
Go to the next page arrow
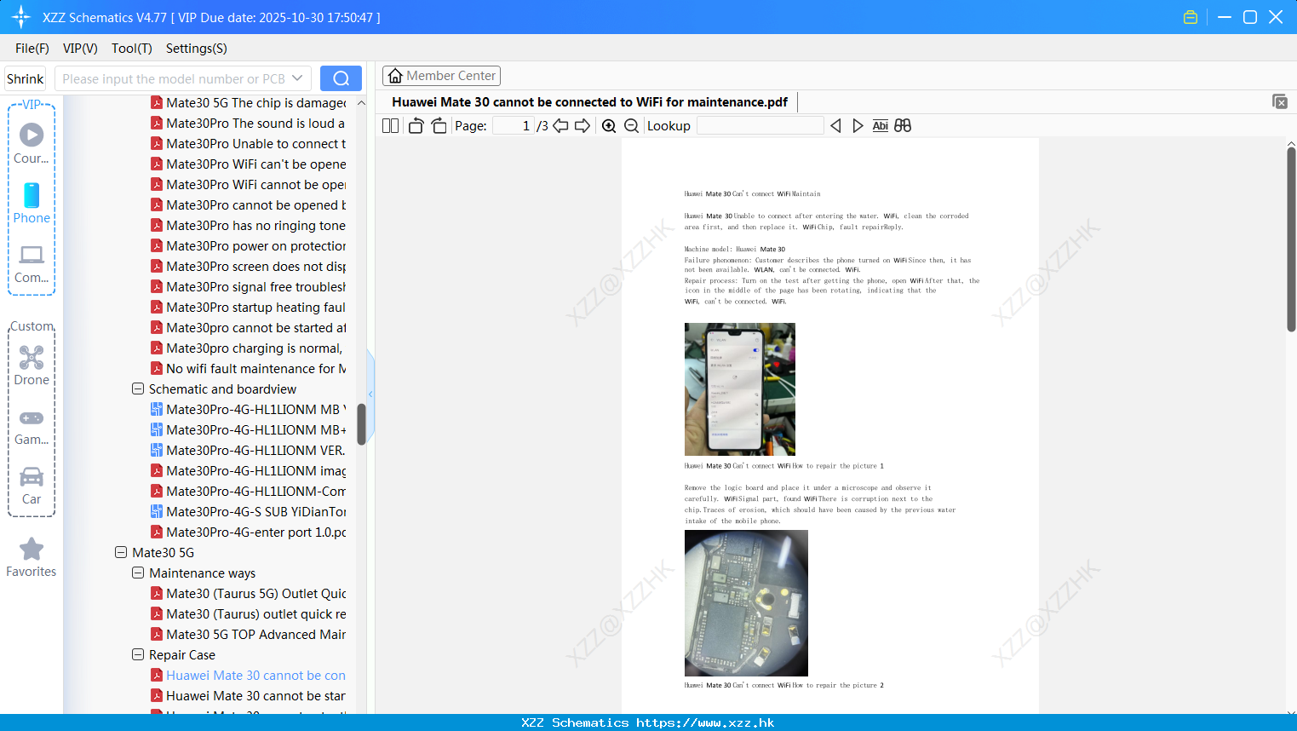pyautogui.click(x=583, y=126)
